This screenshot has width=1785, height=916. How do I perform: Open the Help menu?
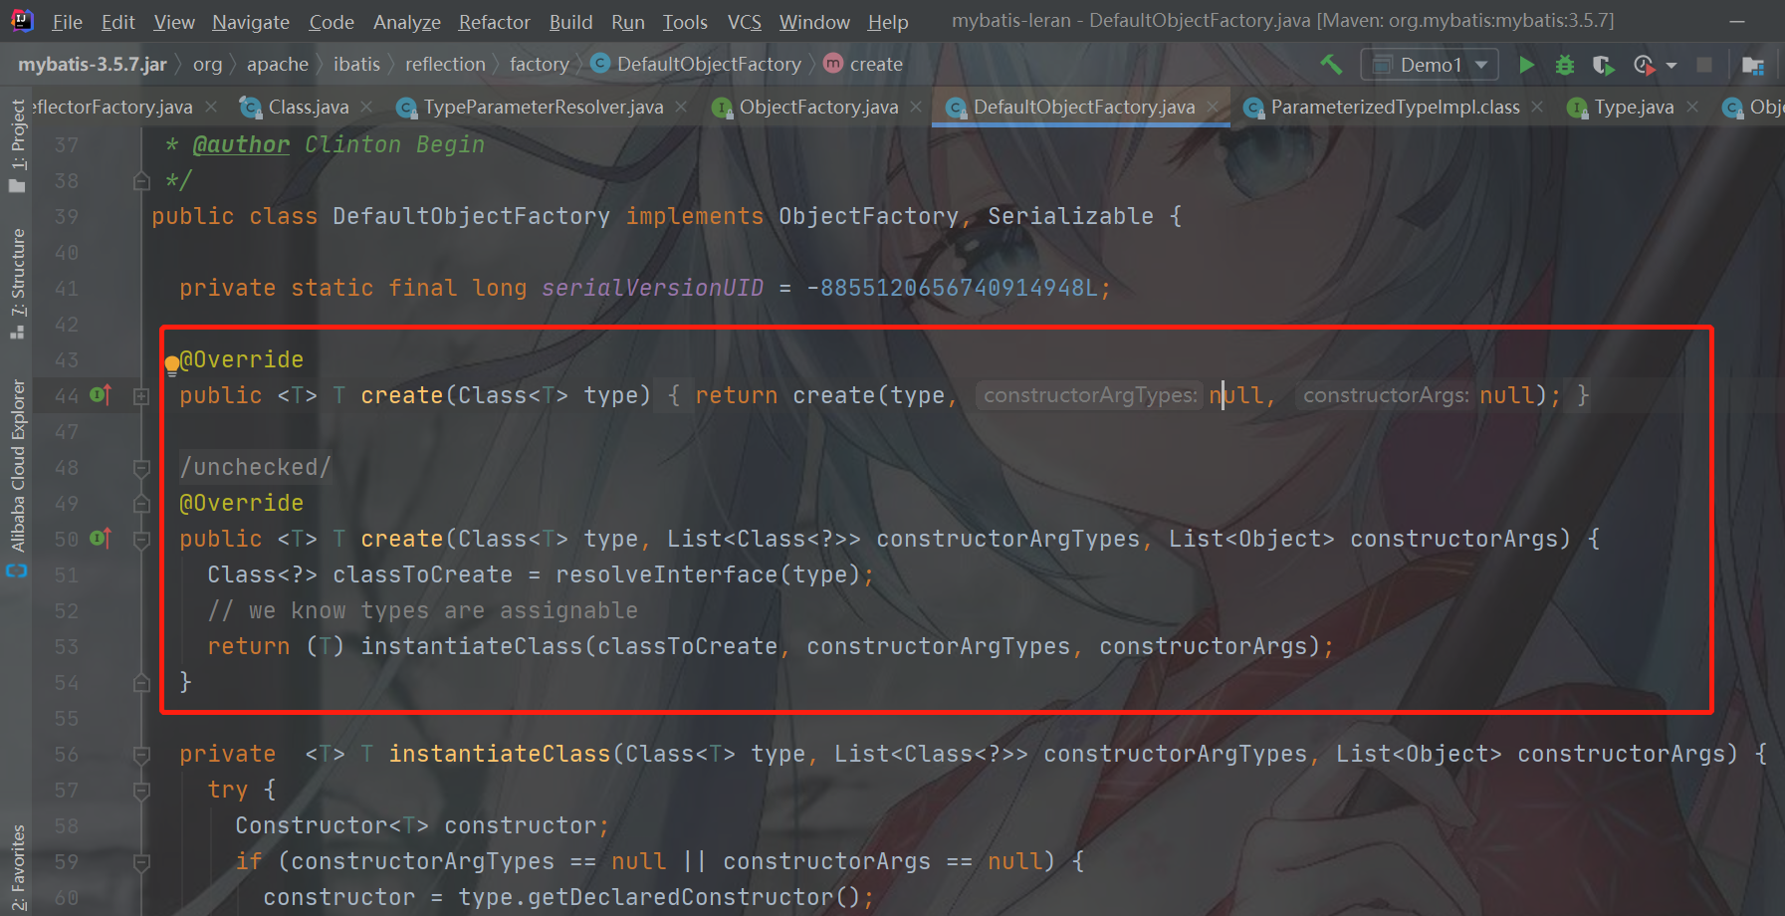click(x=887, y=22)
